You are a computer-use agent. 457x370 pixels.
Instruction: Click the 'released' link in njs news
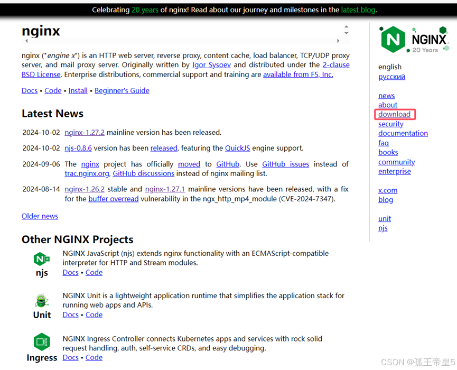click(164, 148)
